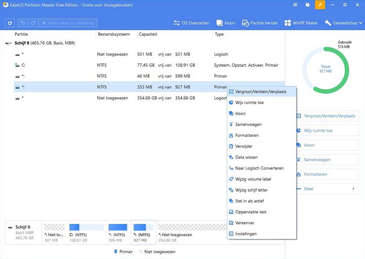Select the 354.88 GB Niet toegewezen row
365x259 pixels.
120,98
